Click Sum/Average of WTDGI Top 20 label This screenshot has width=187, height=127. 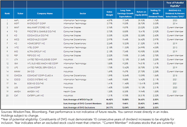click(x=78, y=99)
